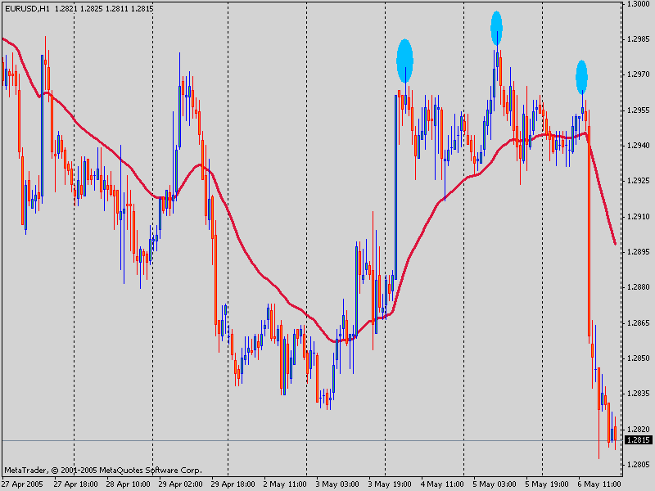Pick the 29 Apr 18:00 time label
The height and width of the screenshot is (491, 655).
tap(233, 484)
